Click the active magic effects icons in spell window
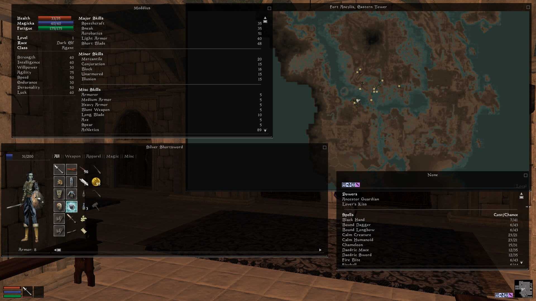The image size is (536, 301). (351, 185)
